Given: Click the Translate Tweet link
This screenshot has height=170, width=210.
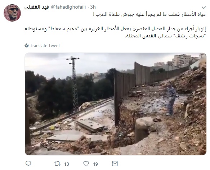Looking at the screenshot, I should coord(45,46).
